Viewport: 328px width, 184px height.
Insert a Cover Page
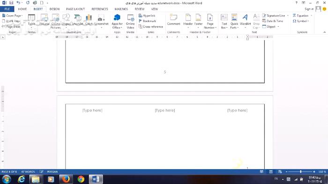pyautogui.click(x=12, y=15)
